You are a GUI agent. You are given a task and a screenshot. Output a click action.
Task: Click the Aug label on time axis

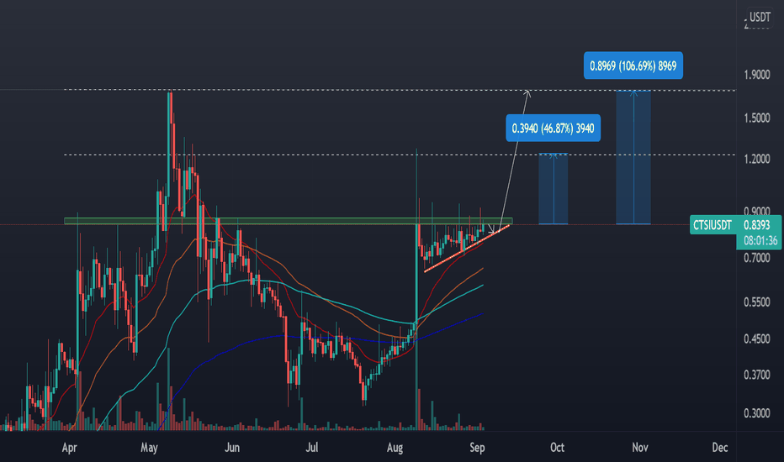tap(395, 448)
